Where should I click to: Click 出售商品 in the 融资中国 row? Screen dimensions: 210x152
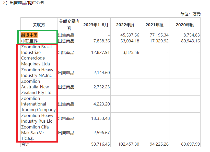click(x=66, y=35)
